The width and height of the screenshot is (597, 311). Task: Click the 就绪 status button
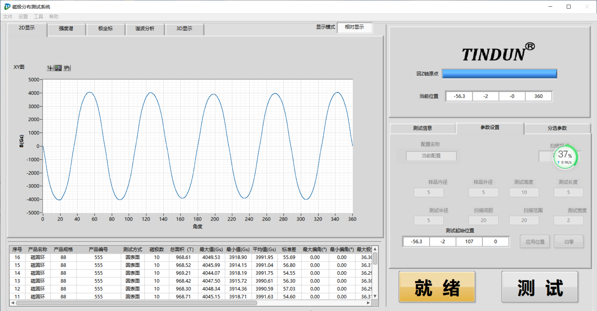click(437, 287)
